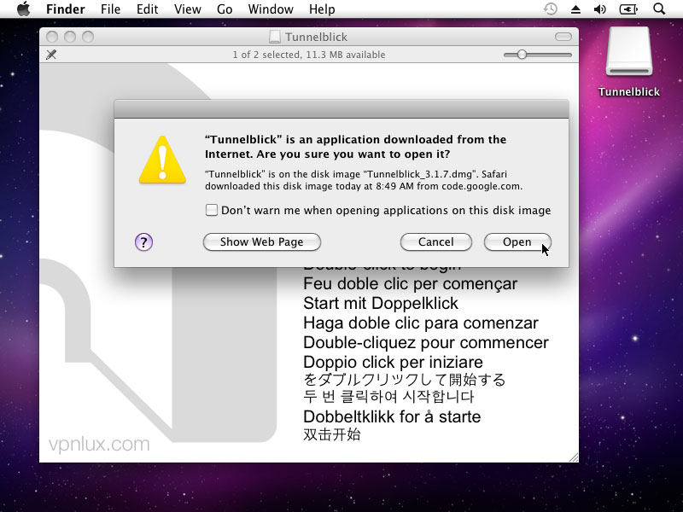Click the Time Machine menu bar icon
Screen dimensions: 683x512
tap(551, 9)
